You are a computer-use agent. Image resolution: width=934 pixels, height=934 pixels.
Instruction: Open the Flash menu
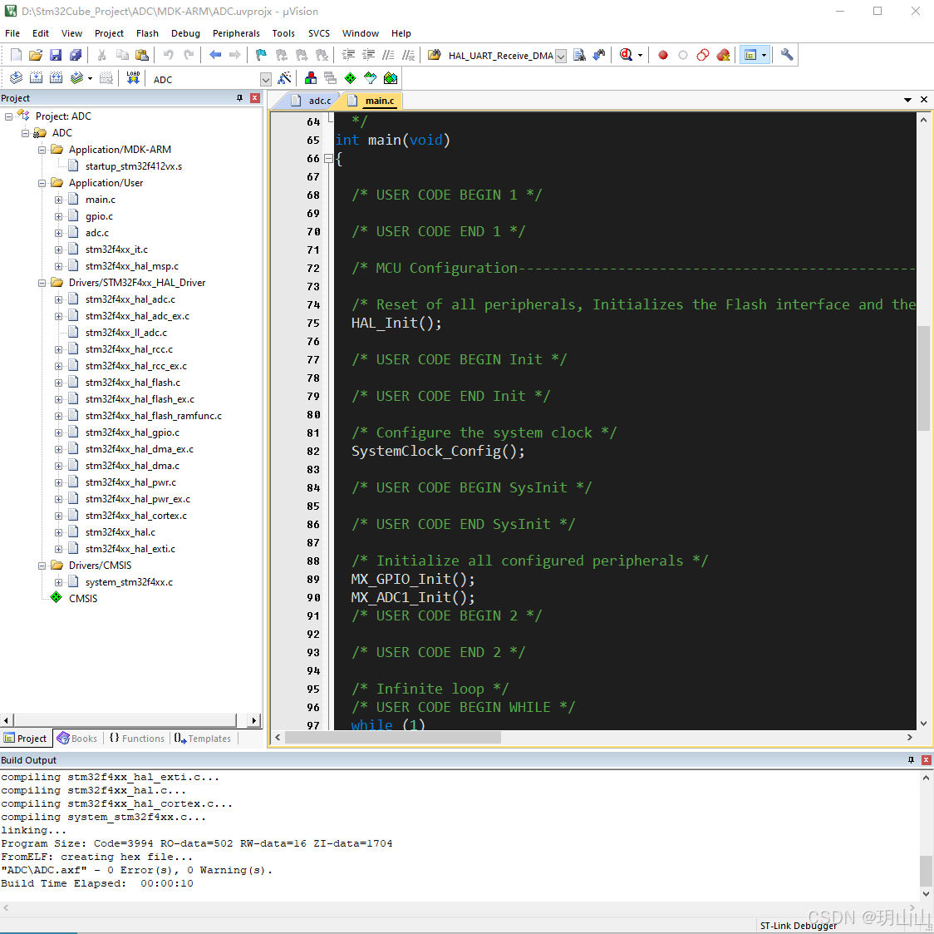click(147, 33)
